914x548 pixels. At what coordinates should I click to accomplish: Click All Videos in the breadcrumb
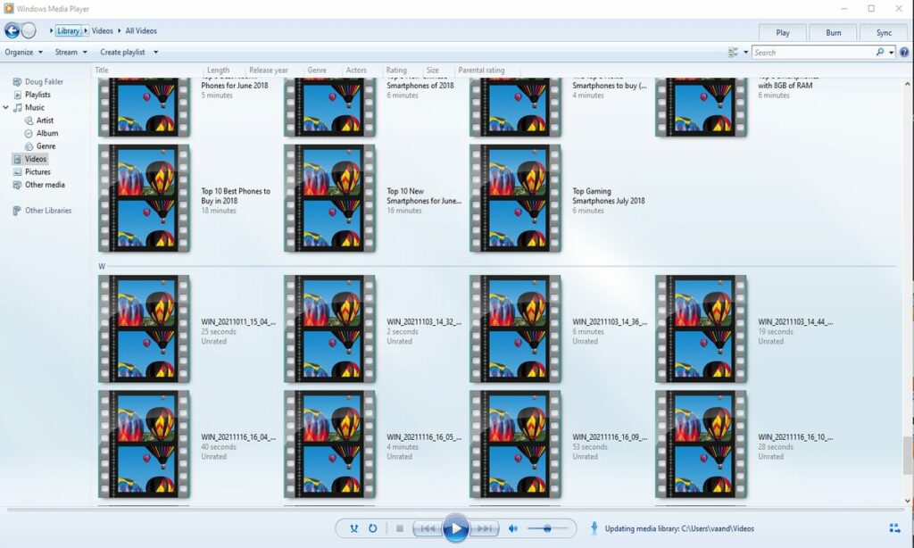click(x=141, y=31)
